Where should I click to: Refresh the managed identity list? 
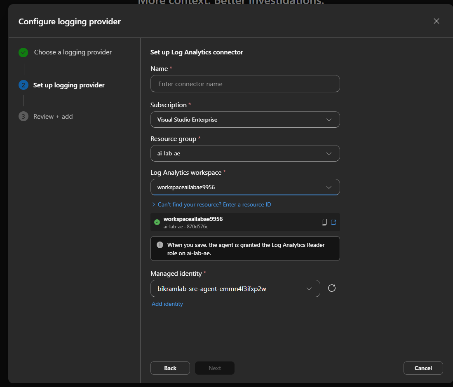point(332,288)
